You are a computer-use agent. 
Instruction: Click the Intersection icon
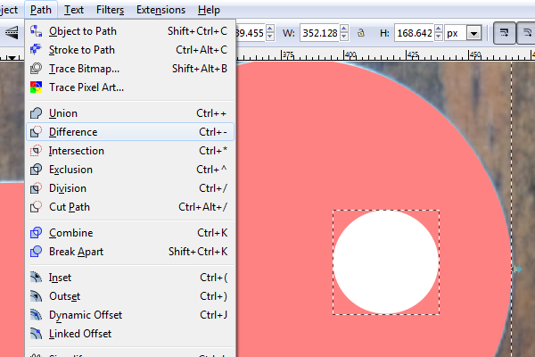(36, 151)
